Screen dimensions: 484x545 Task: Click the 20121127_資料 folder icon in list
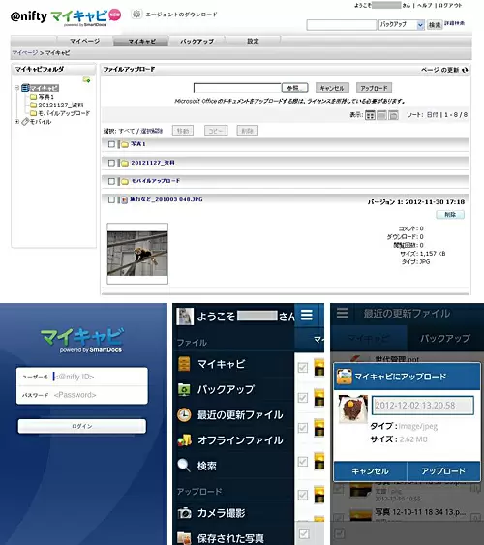tap(125, 163)
